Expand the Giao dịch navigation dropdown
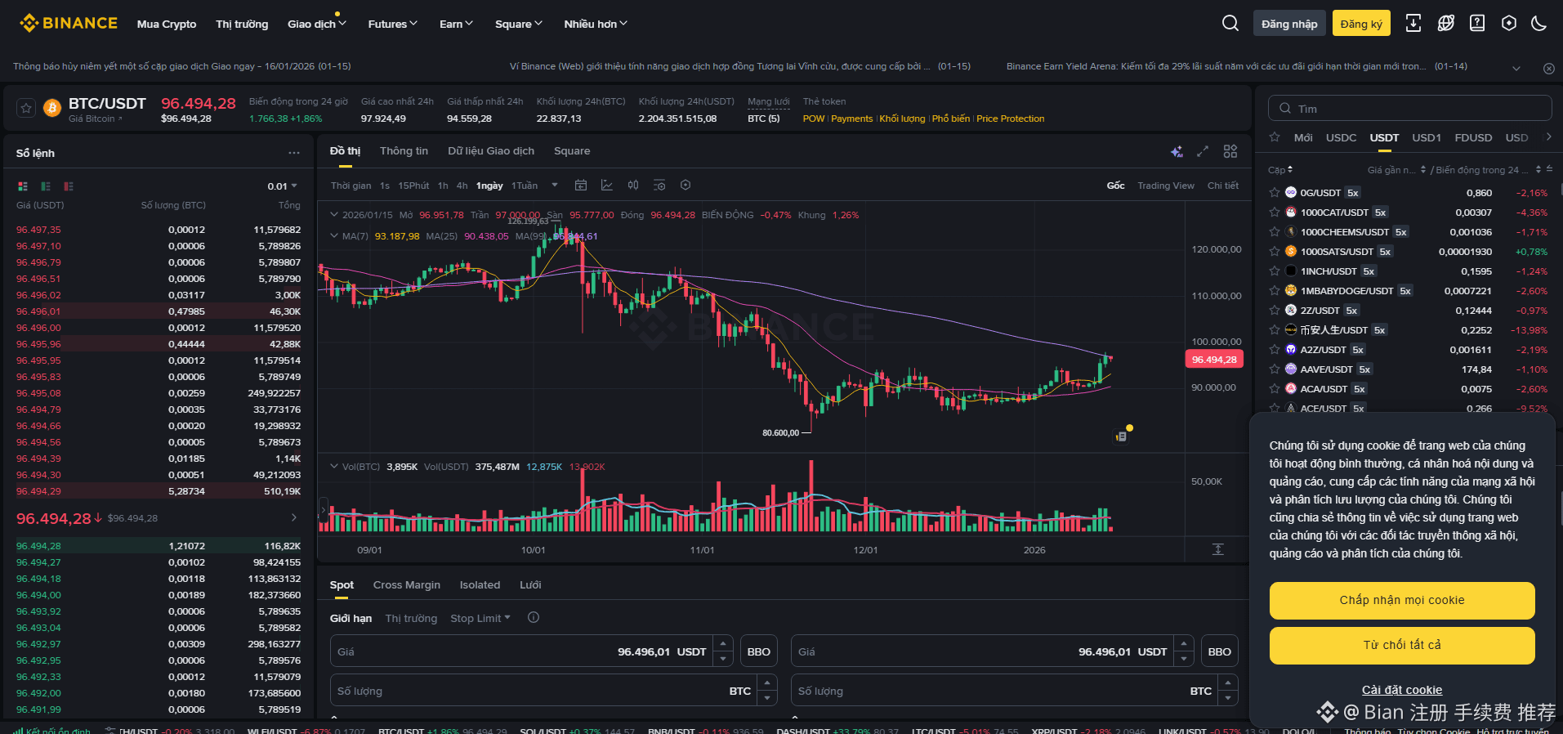 pos(317,24)
